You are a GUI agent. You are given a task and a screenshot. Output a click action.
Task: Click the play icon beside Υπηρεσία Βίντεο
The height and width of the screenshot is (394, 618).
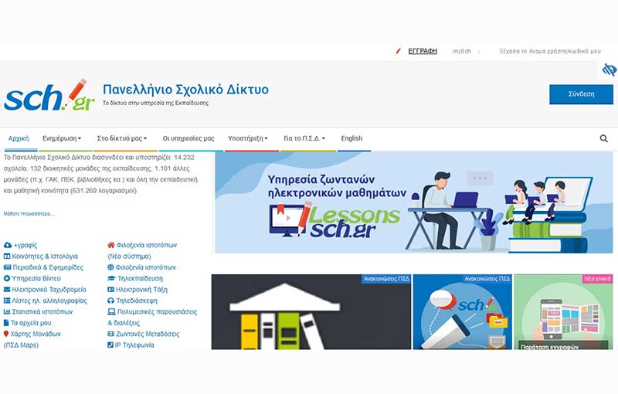pos(7,278)
